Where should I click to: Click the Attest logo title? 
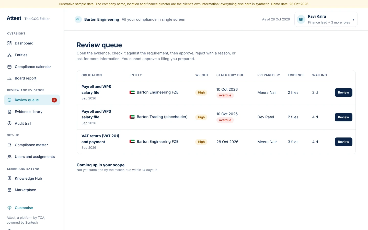coord(14,18)
